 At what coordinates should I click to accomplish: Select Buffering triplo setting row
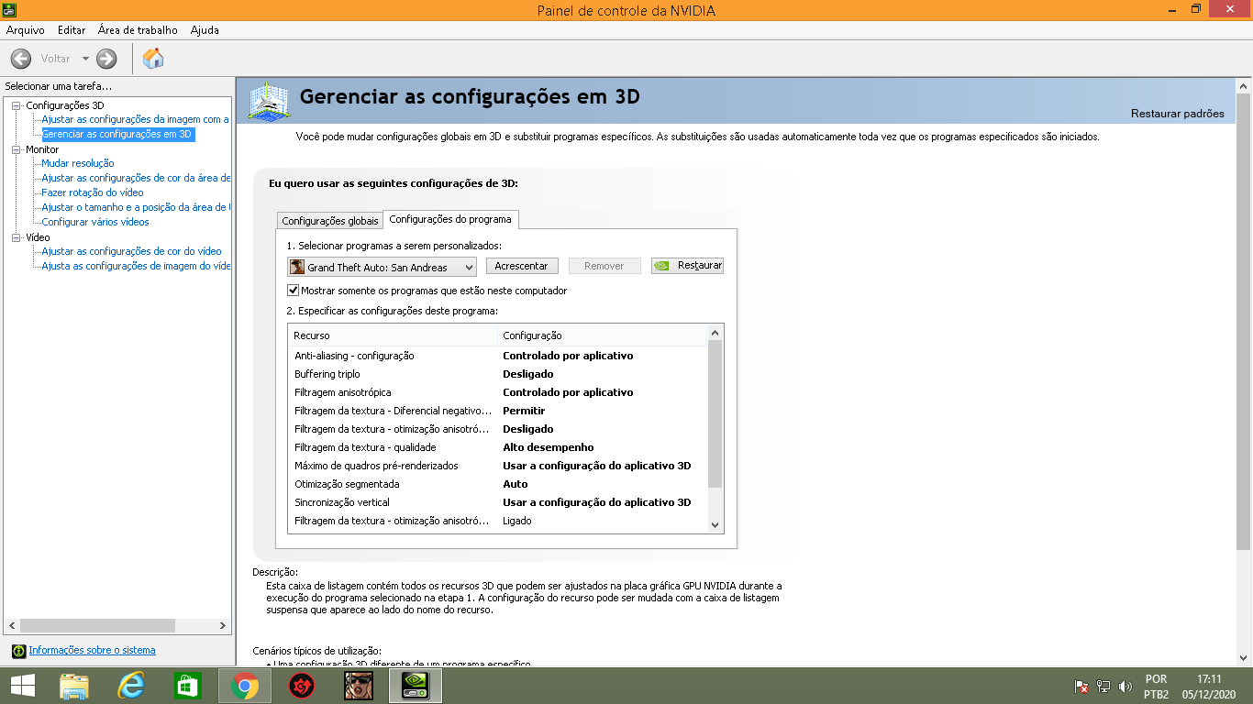(x=499, y=374)
